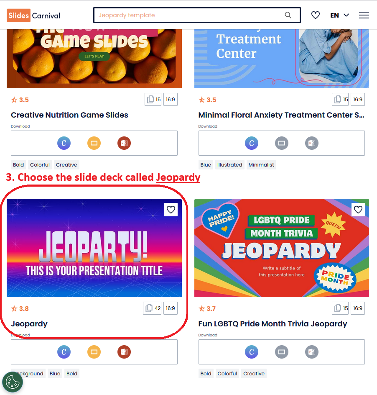Download Jeopardy template as PowerPoint
The image size is (377, 395).
pyautogui.click(x=124, y=351)
